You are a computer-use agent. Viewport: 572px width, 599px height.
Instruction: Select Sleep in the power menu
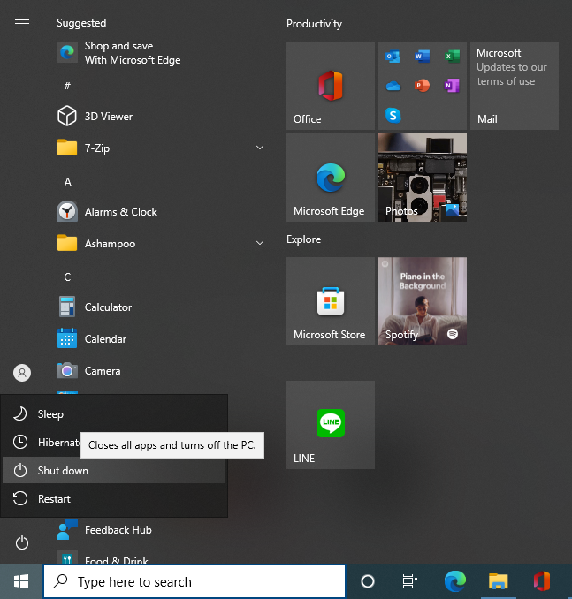(114, 414)
